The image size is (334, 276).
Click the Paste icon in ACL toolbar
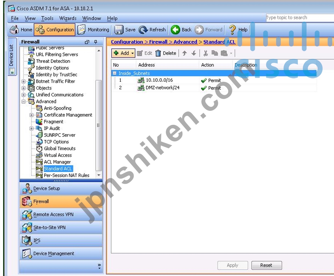(224, 53)
